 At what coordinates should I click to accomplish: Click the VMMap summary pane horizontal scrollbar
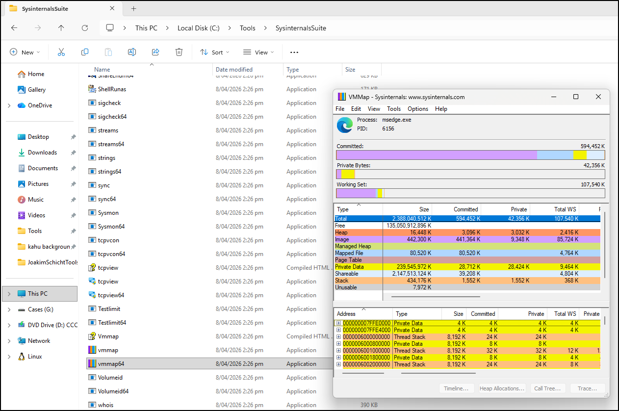pos(435,296)
